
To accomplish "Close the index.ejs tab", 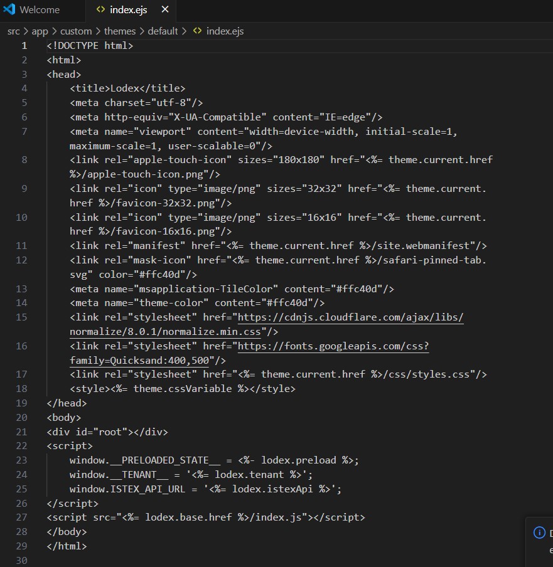I will [165, 9].
